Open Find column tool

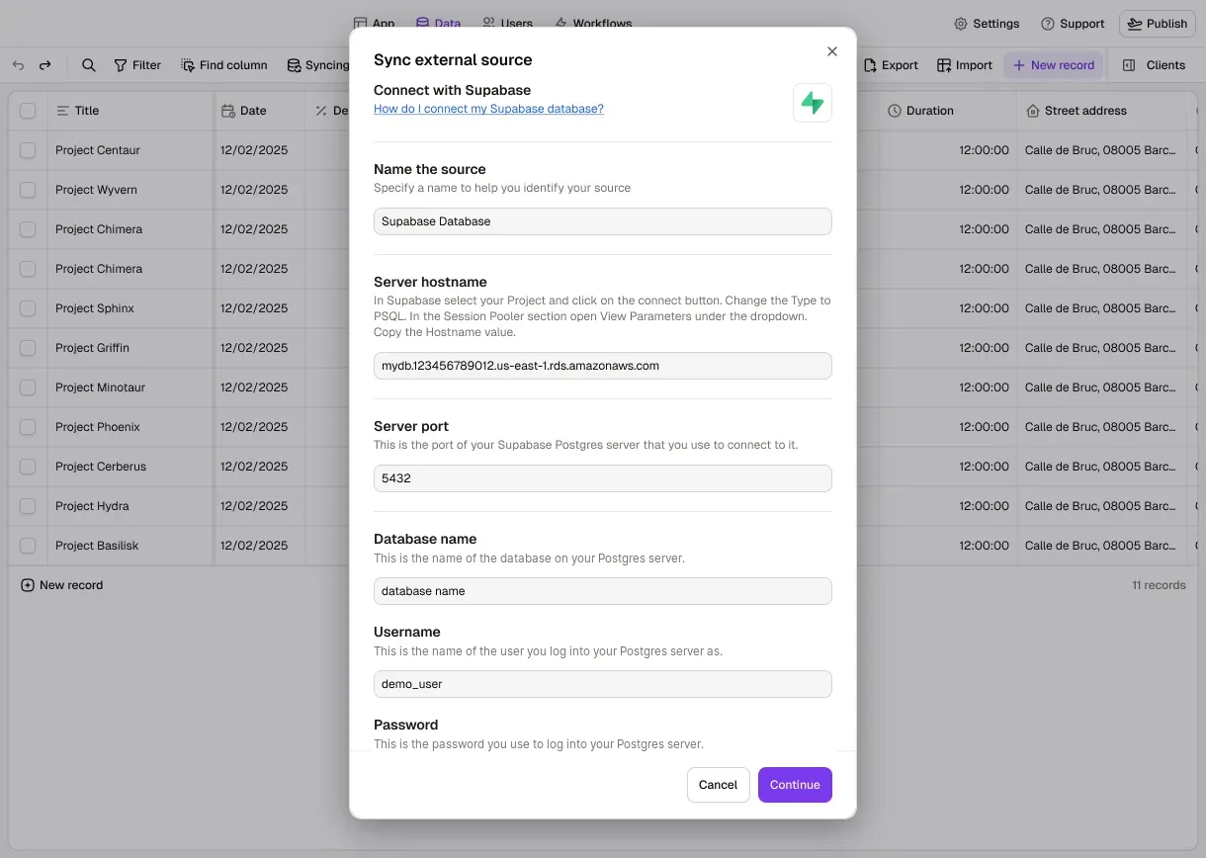[x=224, y=65]
